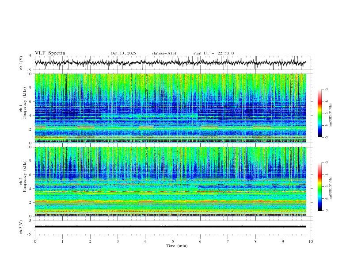Click the "Time (min)" axis title
This screenshot has height=271, width=350.
(x=177, y=246)
